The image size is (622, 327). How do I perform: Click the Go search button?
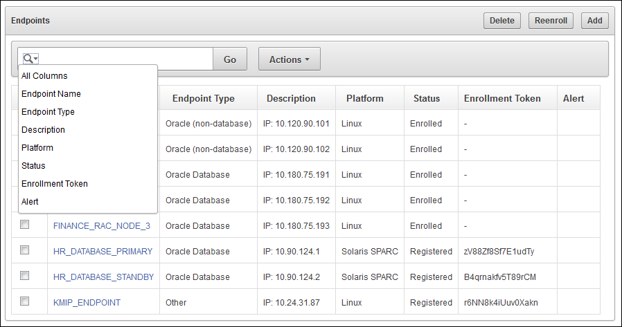click(230, 59)
